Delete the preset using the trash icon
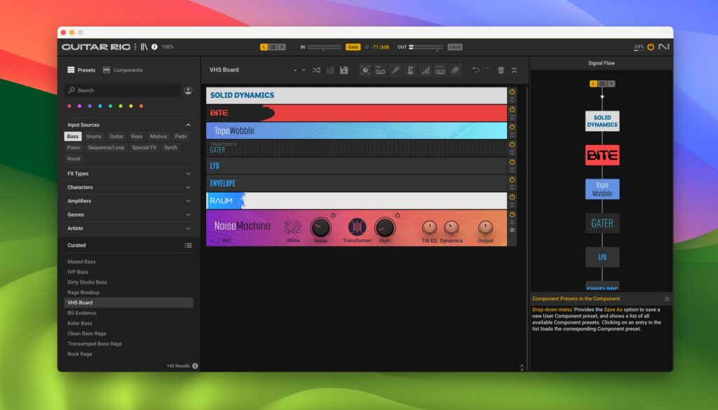Image resolution: width=718 pixels, height=410 pixels. point(500,70)
